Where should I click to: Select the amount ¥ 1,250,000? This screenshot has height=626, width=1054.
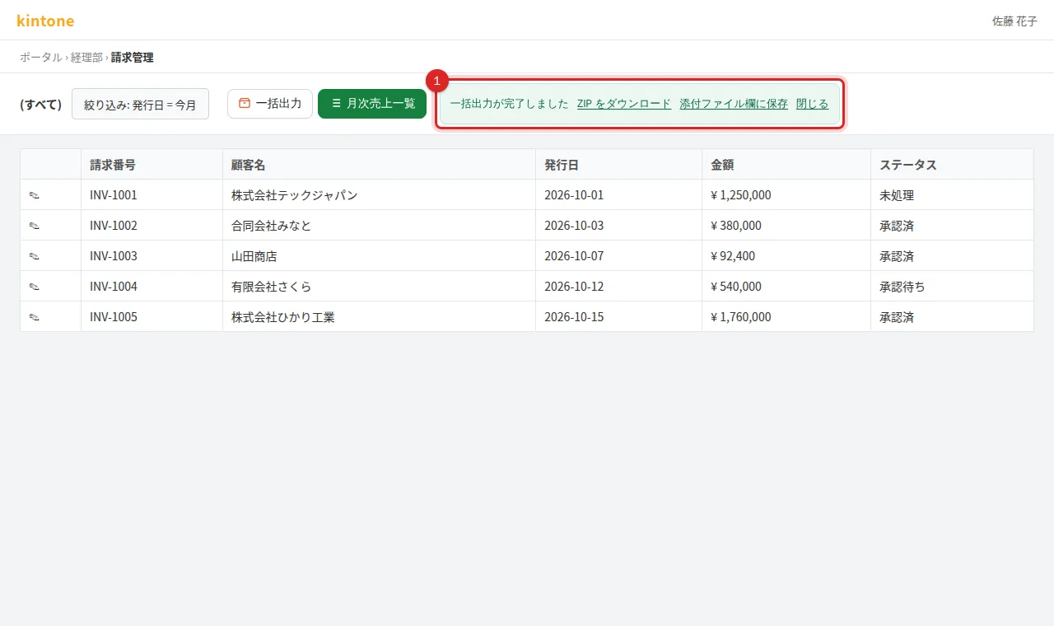pyautogui.click(x=741, y=195)
